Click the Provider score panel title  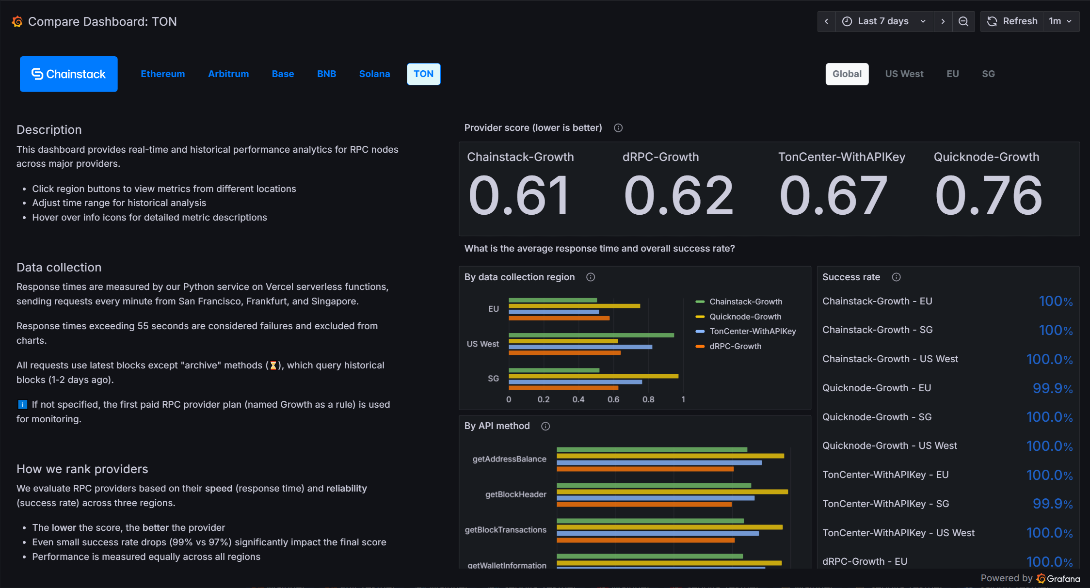[x=533, y=128]
